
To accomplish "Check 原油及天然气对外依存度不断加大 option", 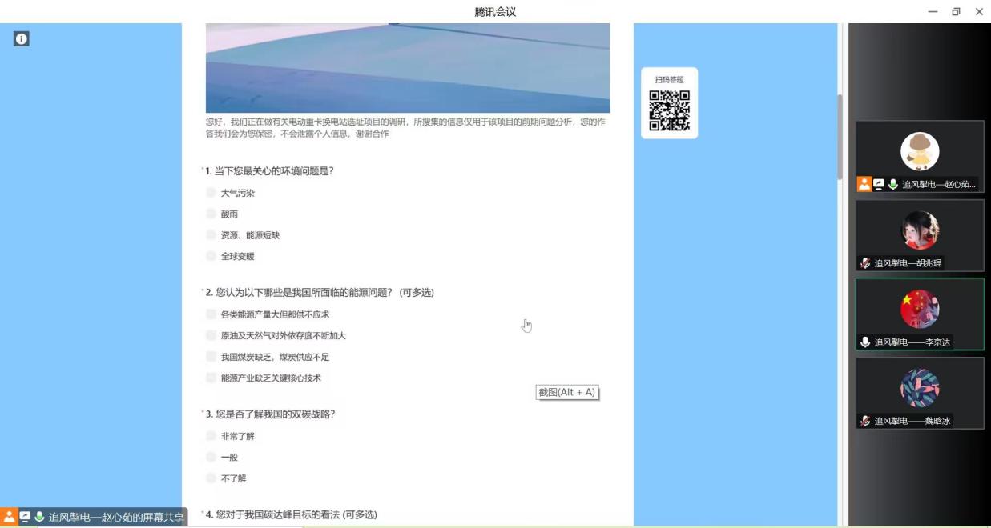I will point(211,335).
